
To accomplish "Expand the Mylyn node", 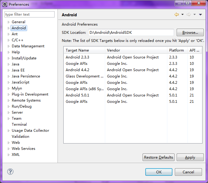I will pos(8,88).
